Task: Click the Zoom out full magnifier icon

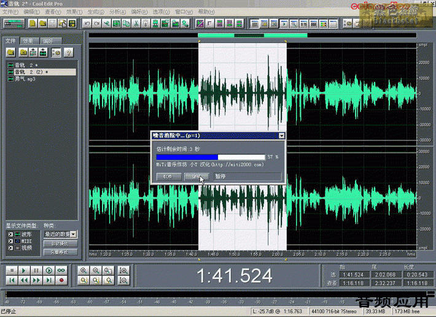Action: click(108, 270)
